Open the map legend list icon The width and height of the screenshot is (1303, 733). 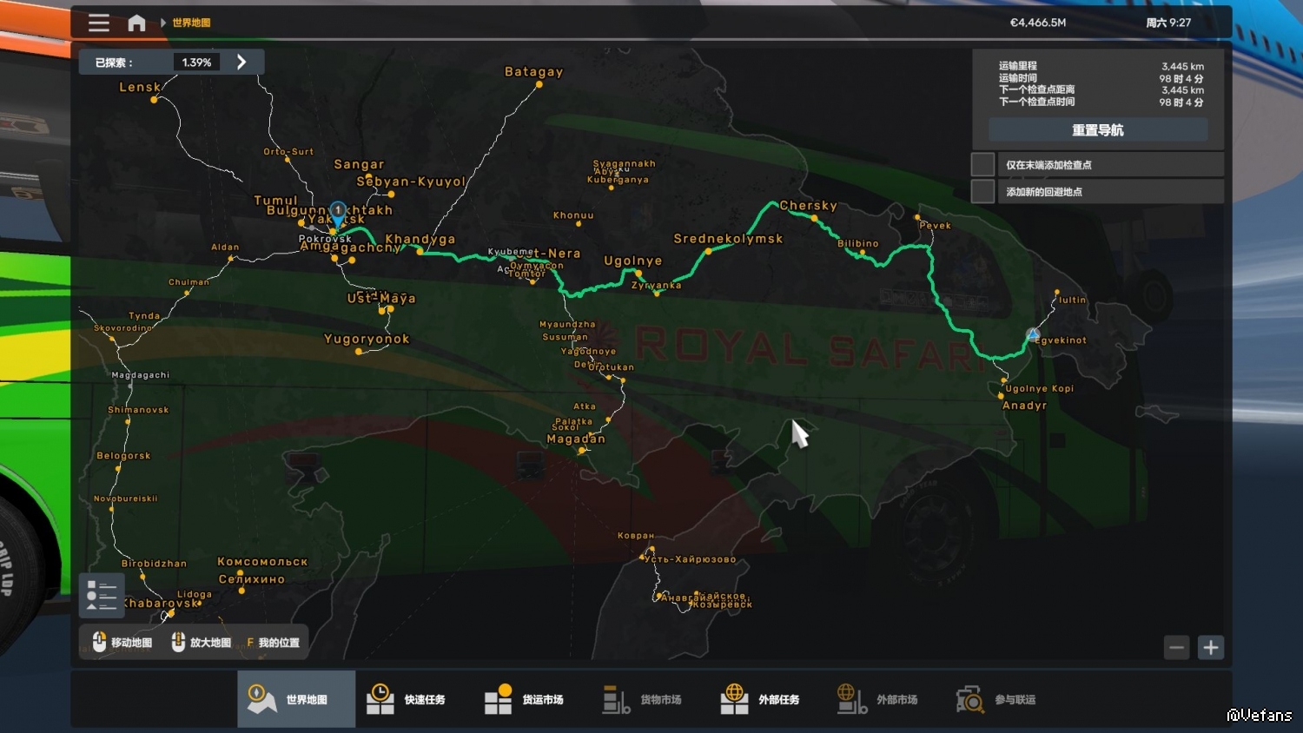click(102, 596)
